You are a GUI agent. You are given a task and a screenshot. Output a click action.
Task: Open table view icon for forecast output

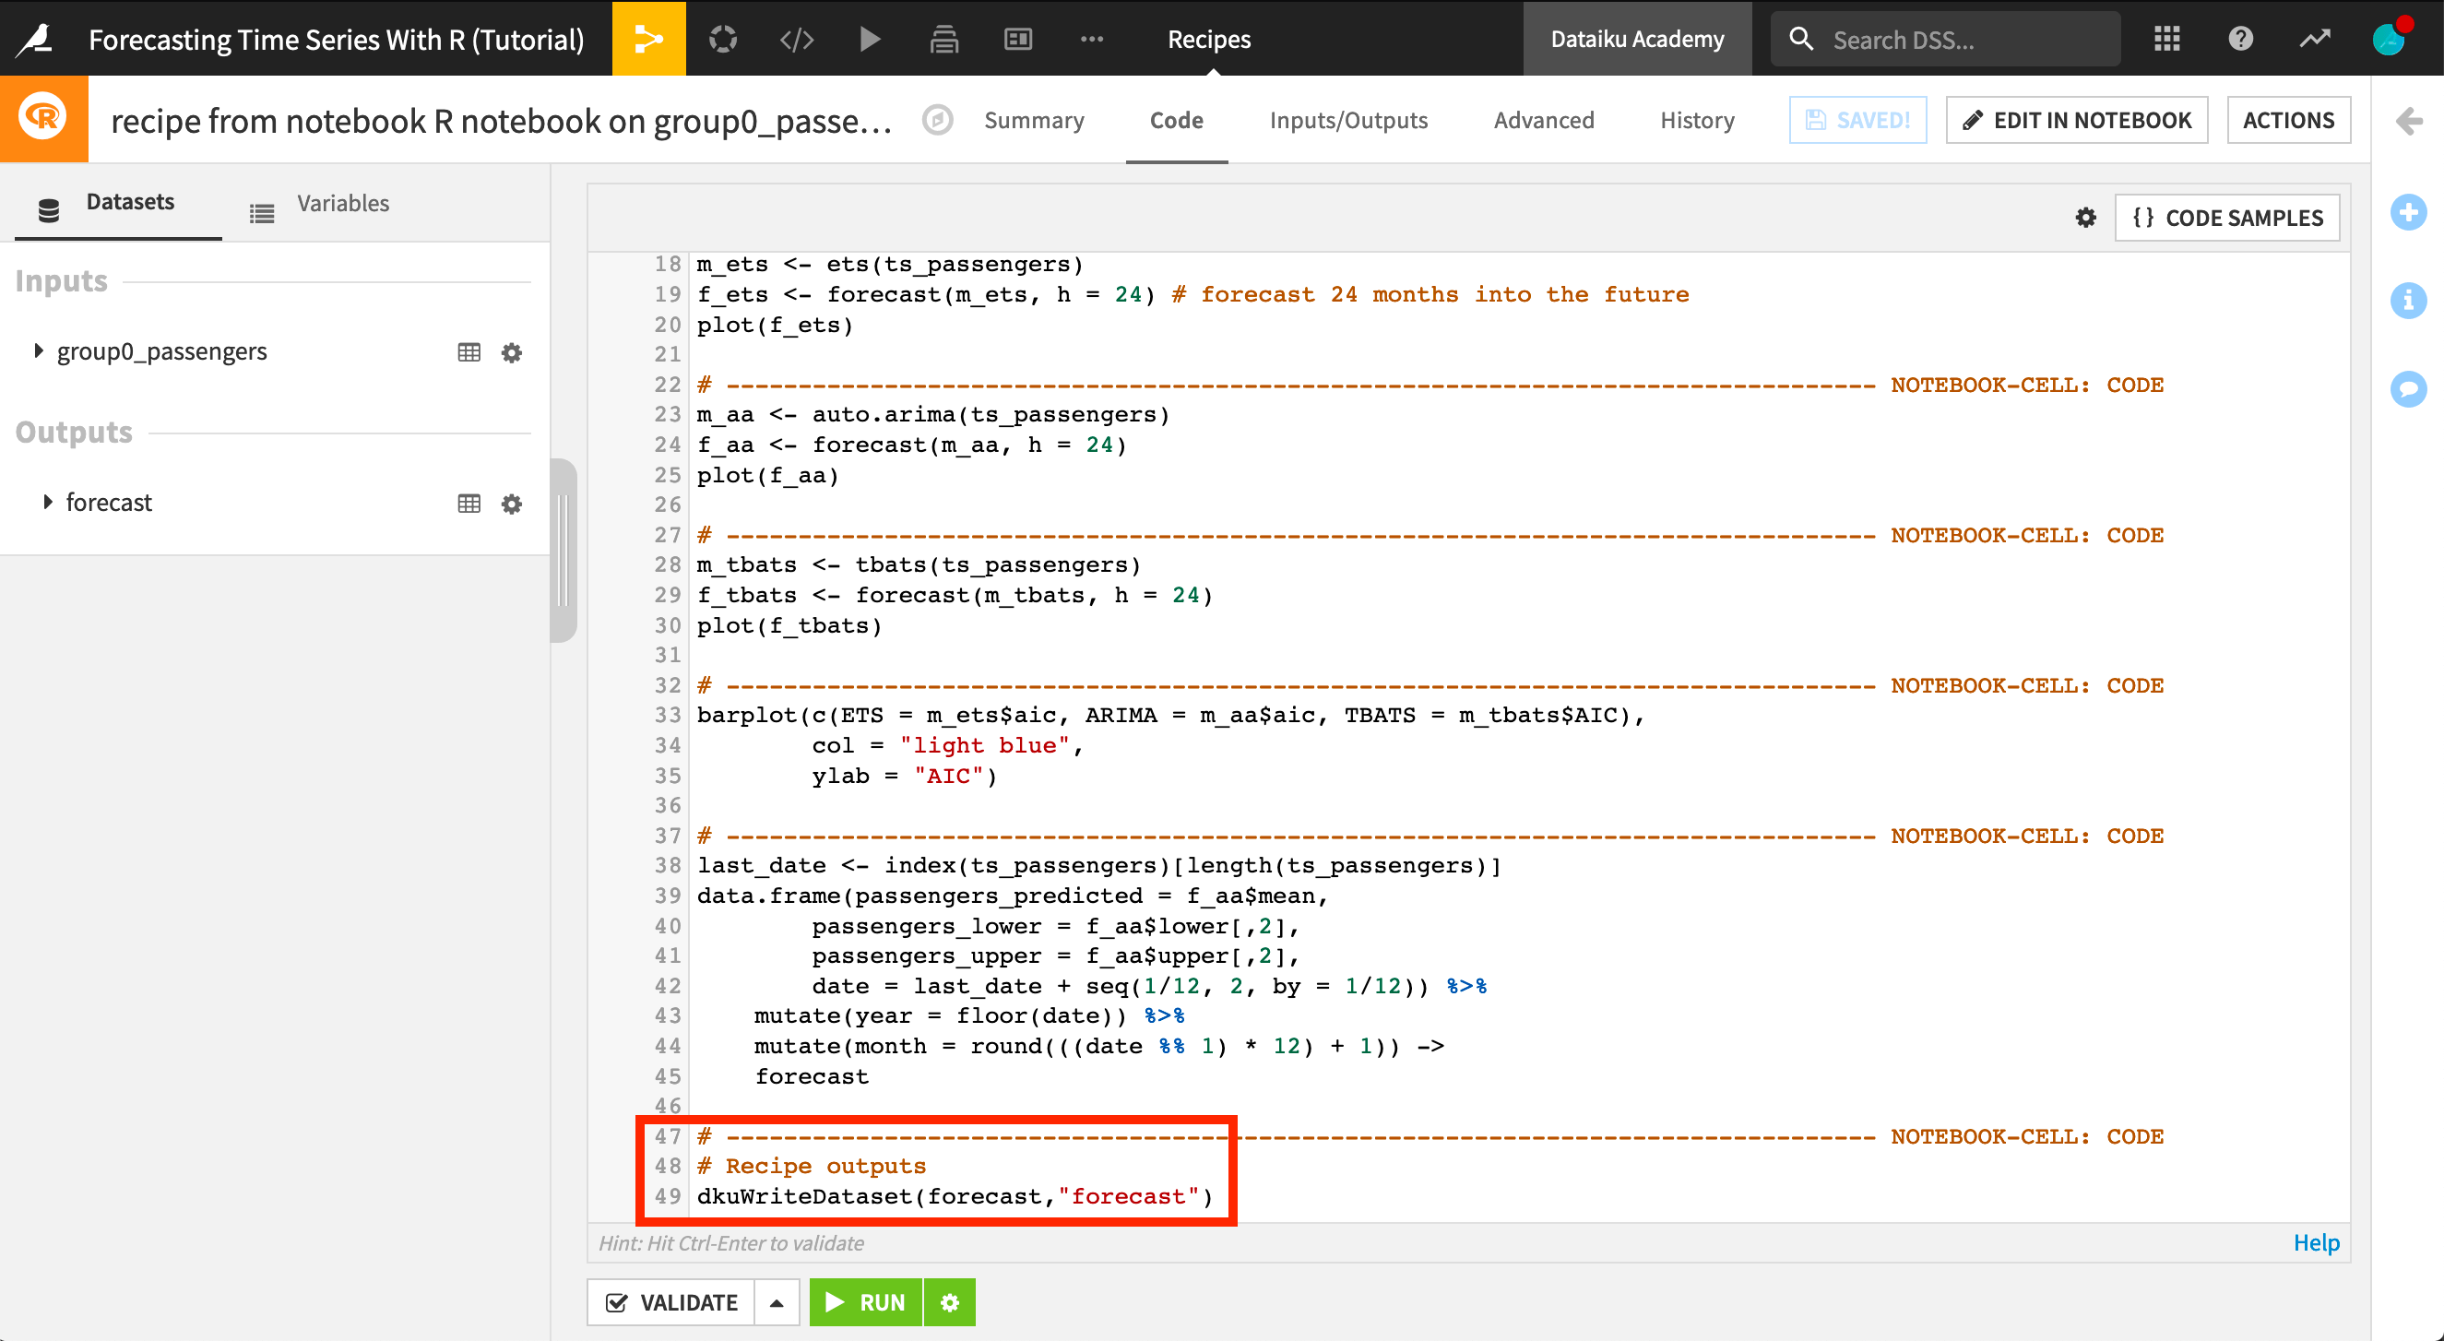click(469, 503)
